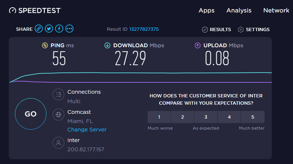Click the download arrow icon

[x=107, y=45]
